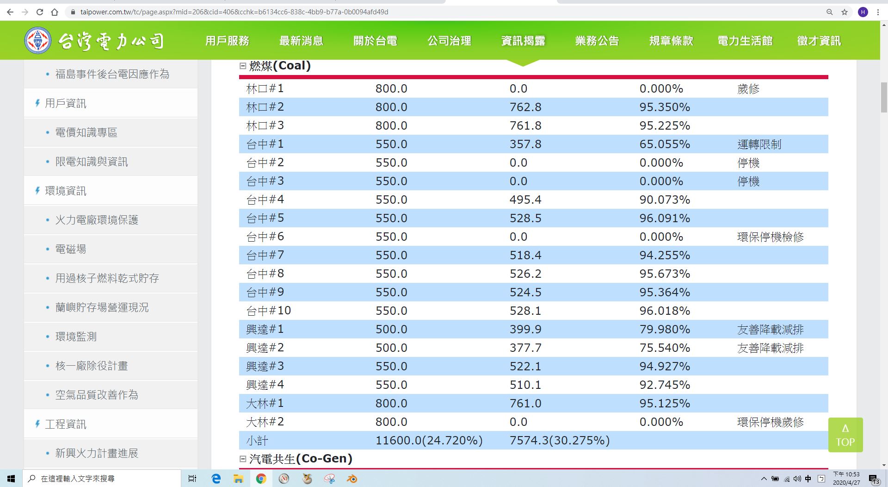Open 最新消息 menu
The width and height of the screenshot is (888, 487).
pyautogui.click(x=301, y=41)
